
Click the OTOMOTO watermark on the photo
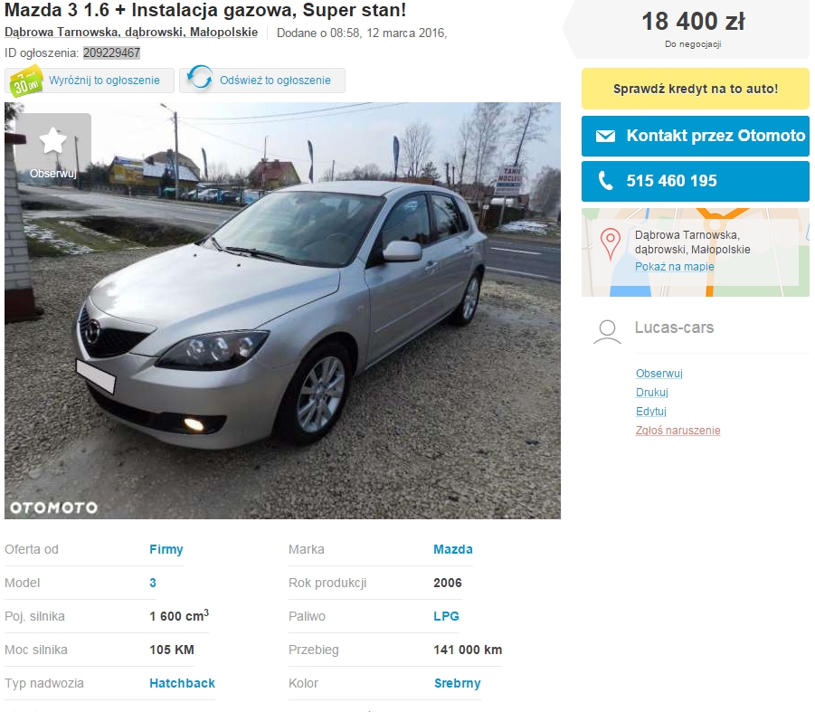pyautogui.click(x=53, y=508)
